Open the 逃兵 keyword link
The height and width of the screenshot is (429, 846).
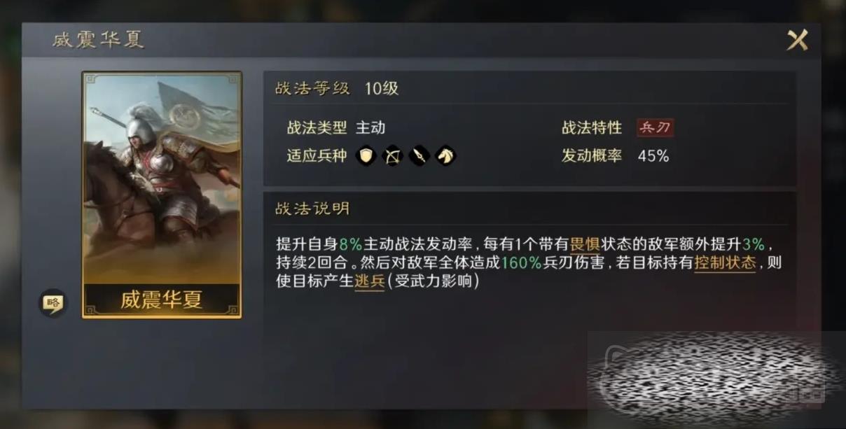(x=370, y=282)
